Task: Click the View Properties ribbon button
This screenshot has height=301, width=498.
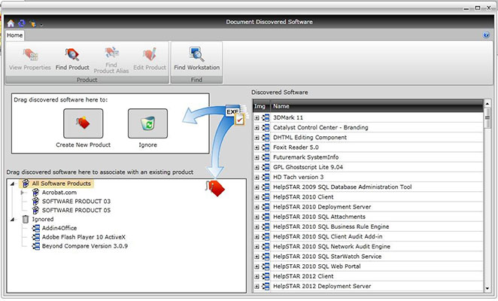Action: [30, 59]
